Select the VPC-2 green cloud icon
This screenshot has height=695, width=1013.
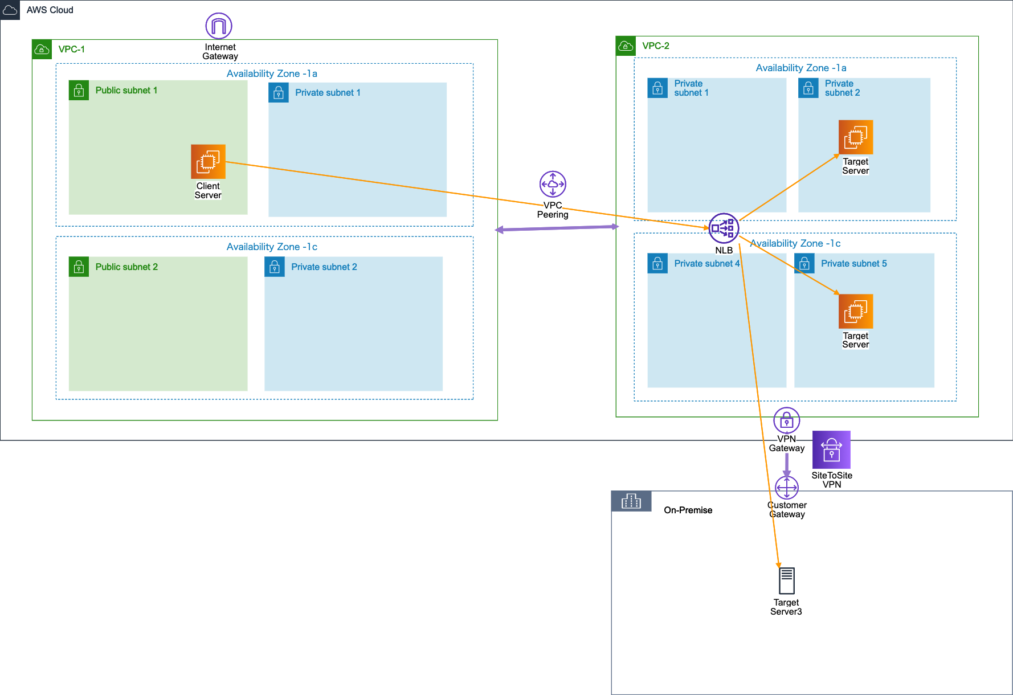pos(626,46)
